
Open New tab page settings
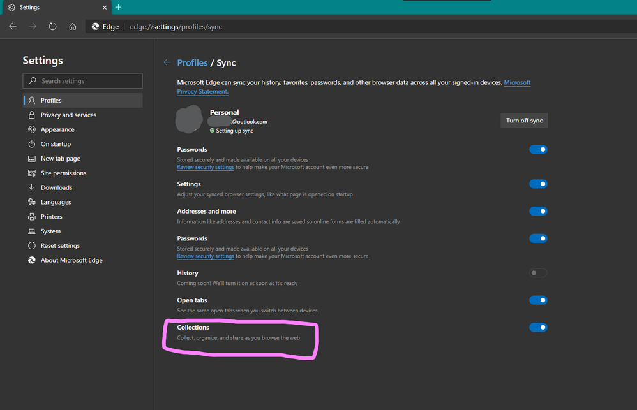click(83, 159)
